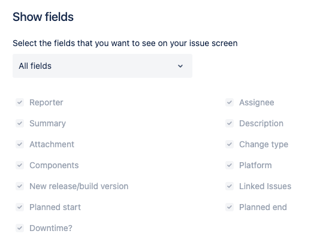Open the All fields dropdown
Screen dimensions: 329x246
click(102, 66)
